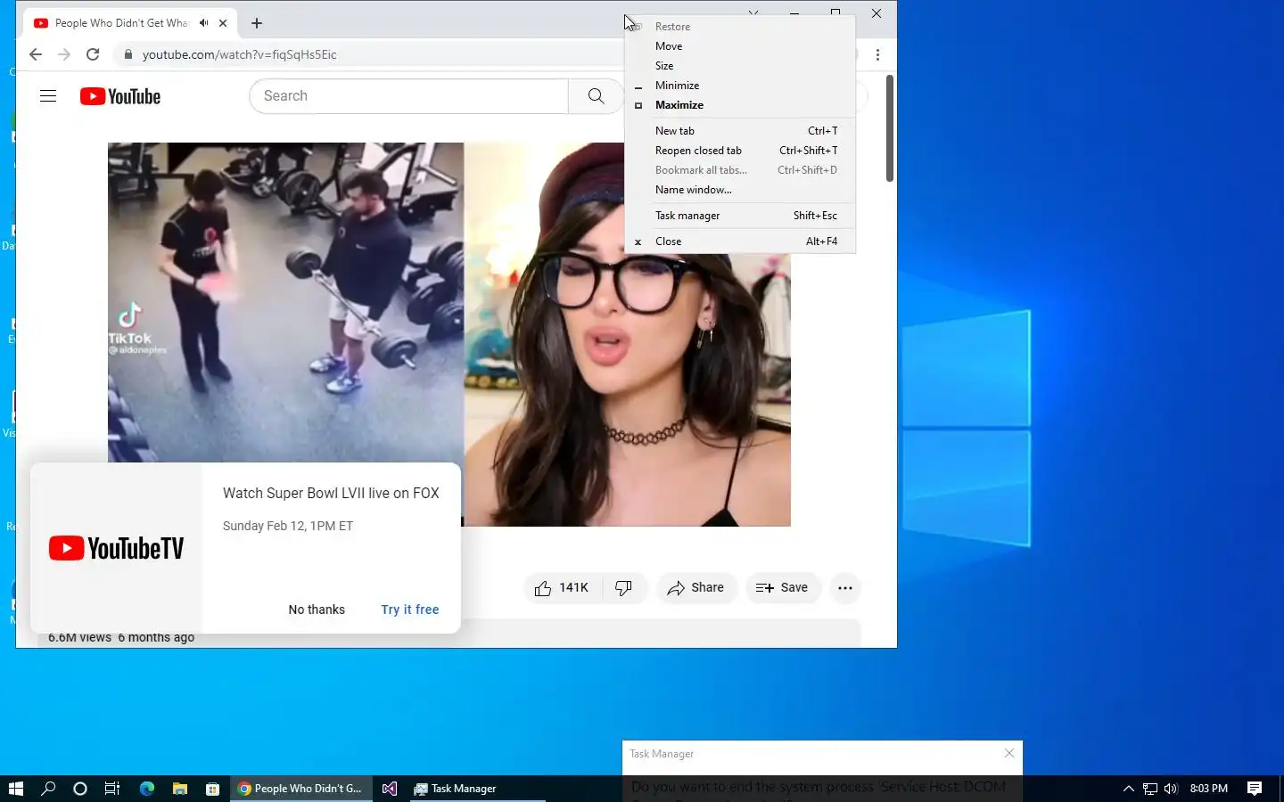Open network tray icon
Viewport: 1284px width, 802px height.
click(x=1150, y=789)
